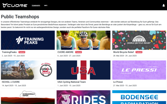Open the ISCHGL Ironbike banner image

point(28,70)
